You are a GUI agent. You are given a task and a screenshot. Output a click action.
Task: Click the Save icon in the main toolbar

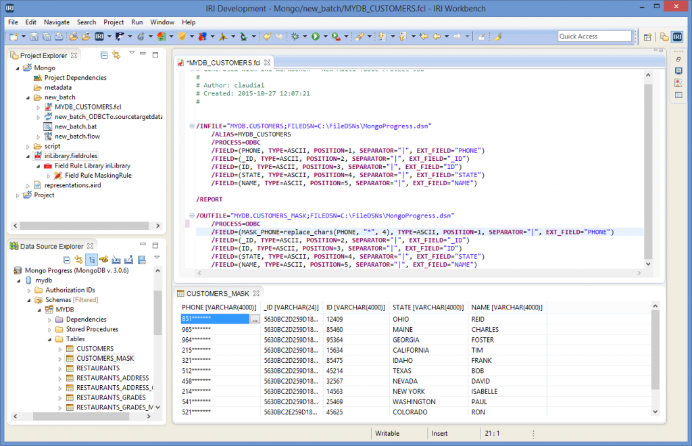33,36
